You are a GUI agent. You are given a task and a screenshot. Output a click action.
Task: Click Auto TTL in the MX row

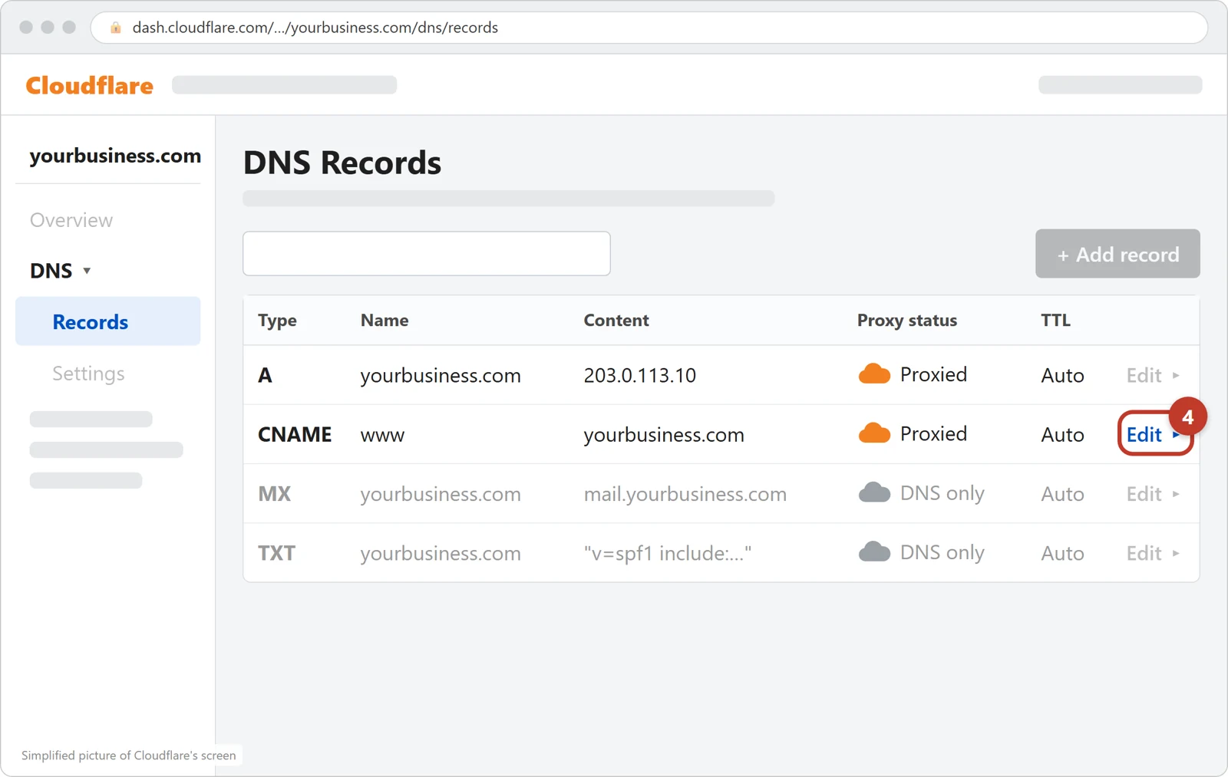pos(1062,494)
